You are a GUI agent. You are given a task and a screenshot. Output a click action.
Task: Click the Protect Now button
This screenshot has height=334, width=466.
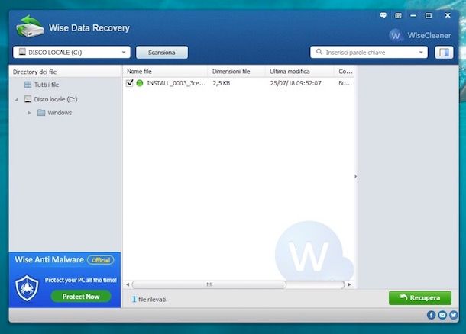pyautogui.click(x=81, y=297)
